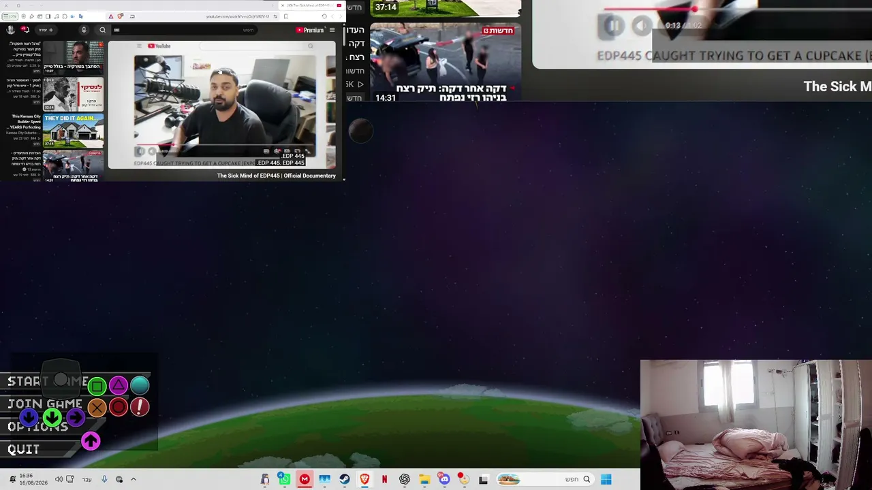
Task: Click the orange X gamepad button
Action: (x=97, y=408)
